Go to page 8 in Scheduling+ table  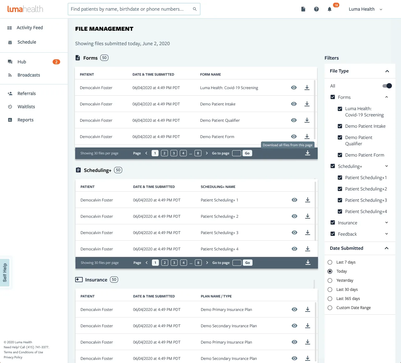[198, 263]
